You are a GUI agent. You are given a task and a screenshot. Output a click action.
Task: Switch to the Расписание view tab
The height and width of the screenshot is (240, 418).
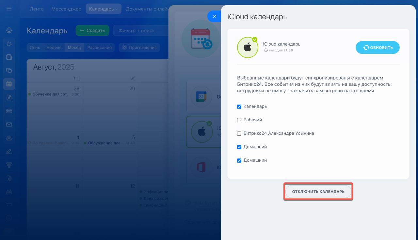tap(99, 48)
